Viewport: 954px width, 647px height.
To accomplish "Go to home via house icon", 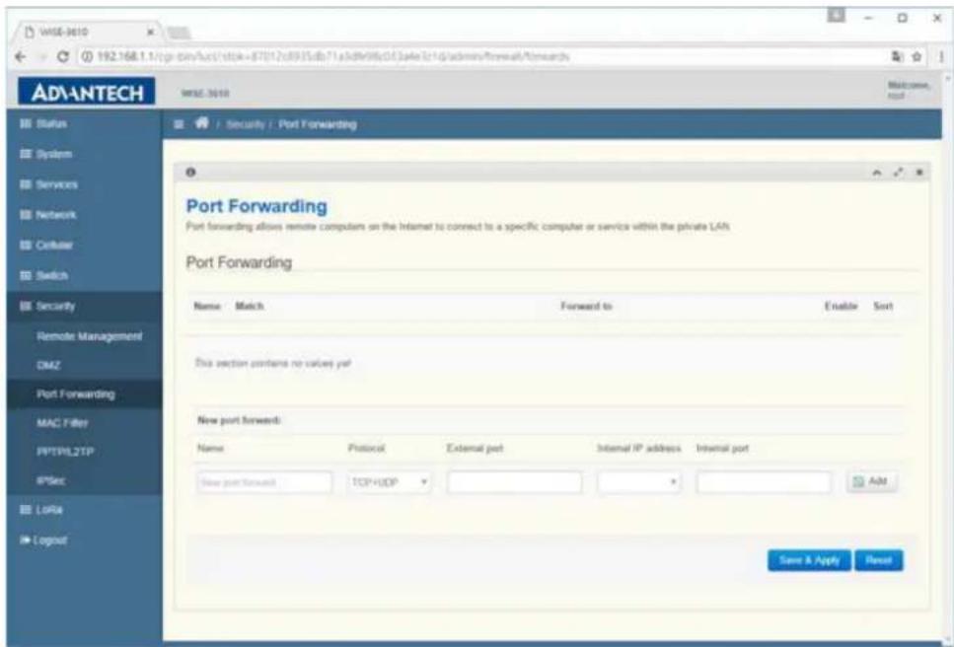I will click(201, 123).
